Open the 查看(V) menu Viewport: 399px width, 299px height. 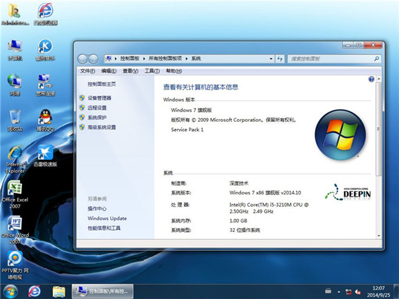131,71
